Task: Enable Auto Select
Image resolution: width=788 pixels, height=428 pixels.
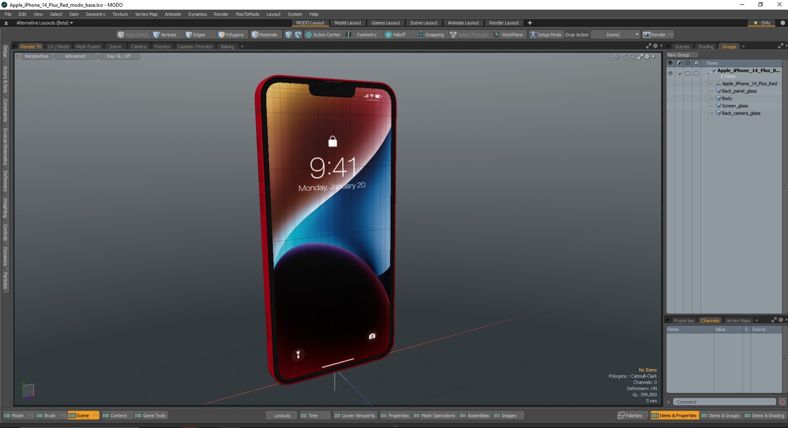Action: [133, 35]
